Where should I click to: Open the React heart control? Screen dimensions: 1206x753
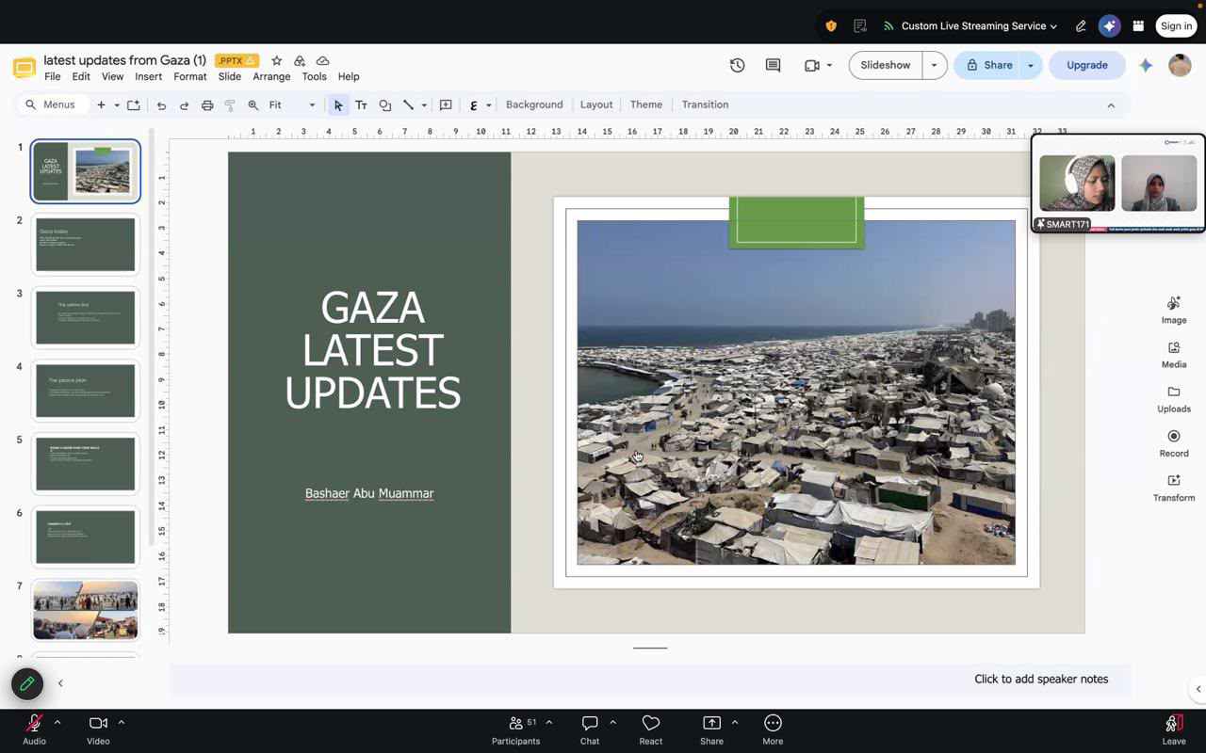click(x=651, y=729)
